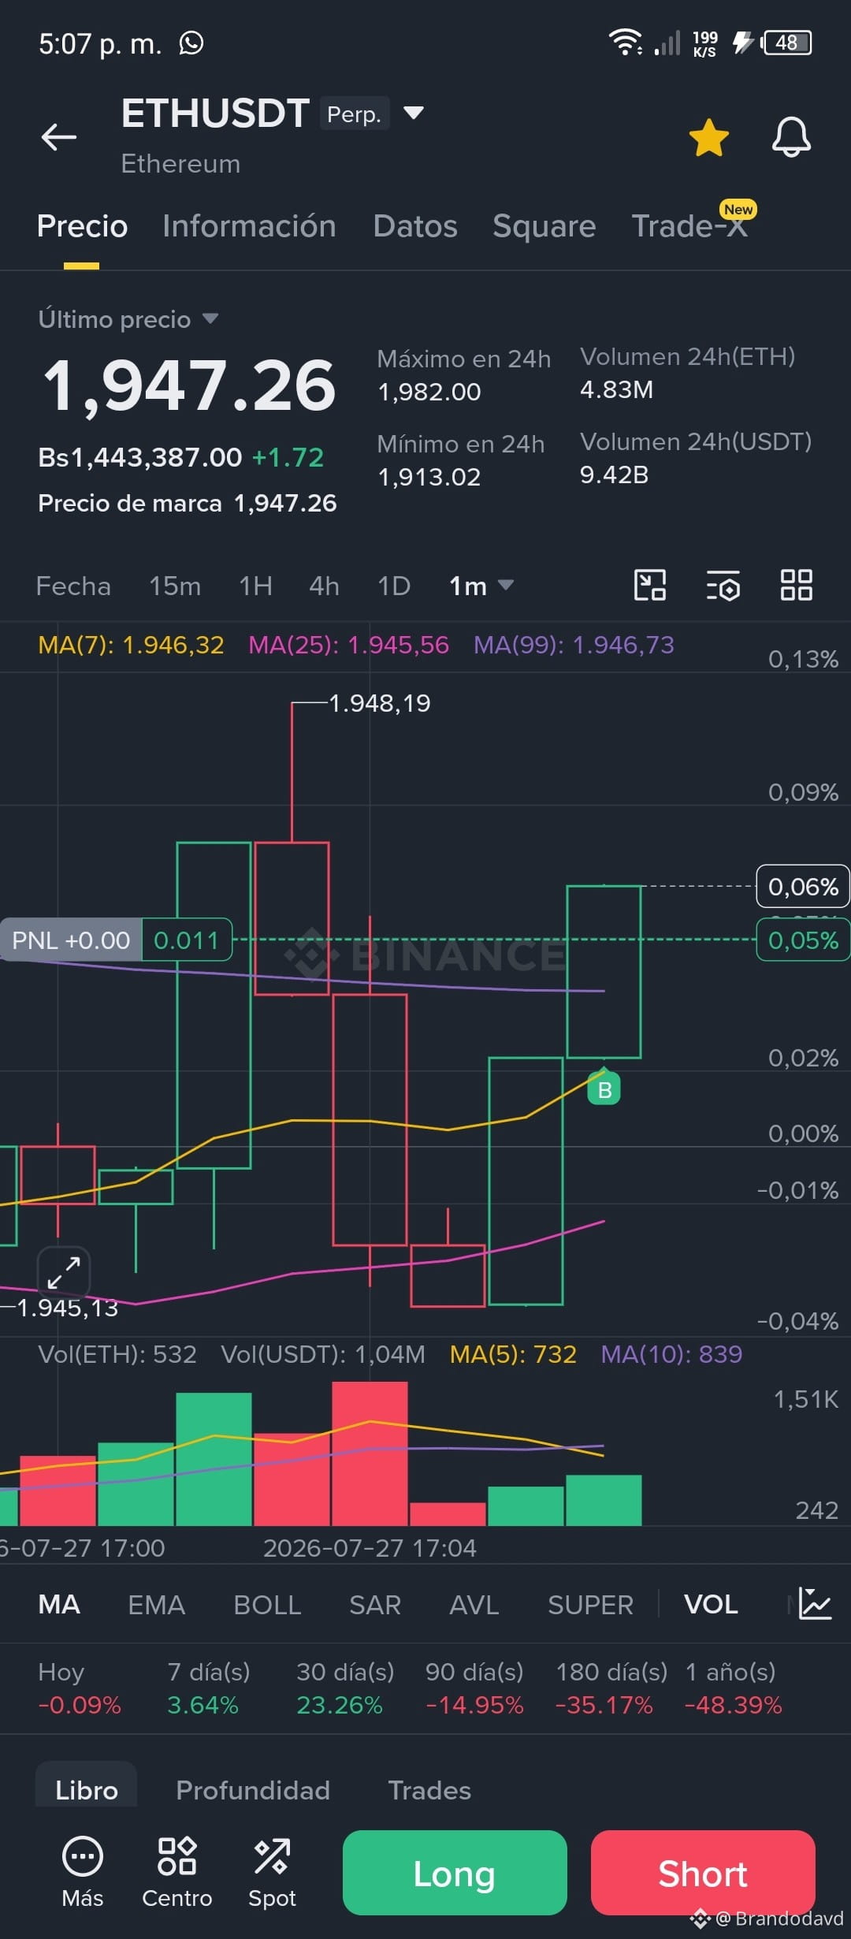Tap the red Short button

pyautogui.click(x=703, y=1873)
